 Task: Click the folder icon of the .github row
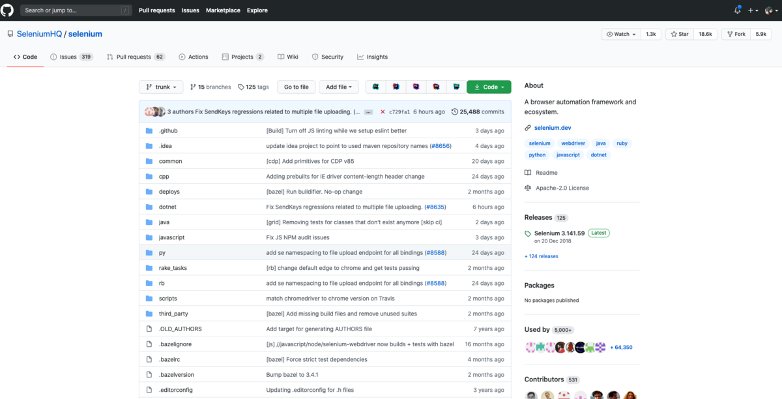point(149,130)
